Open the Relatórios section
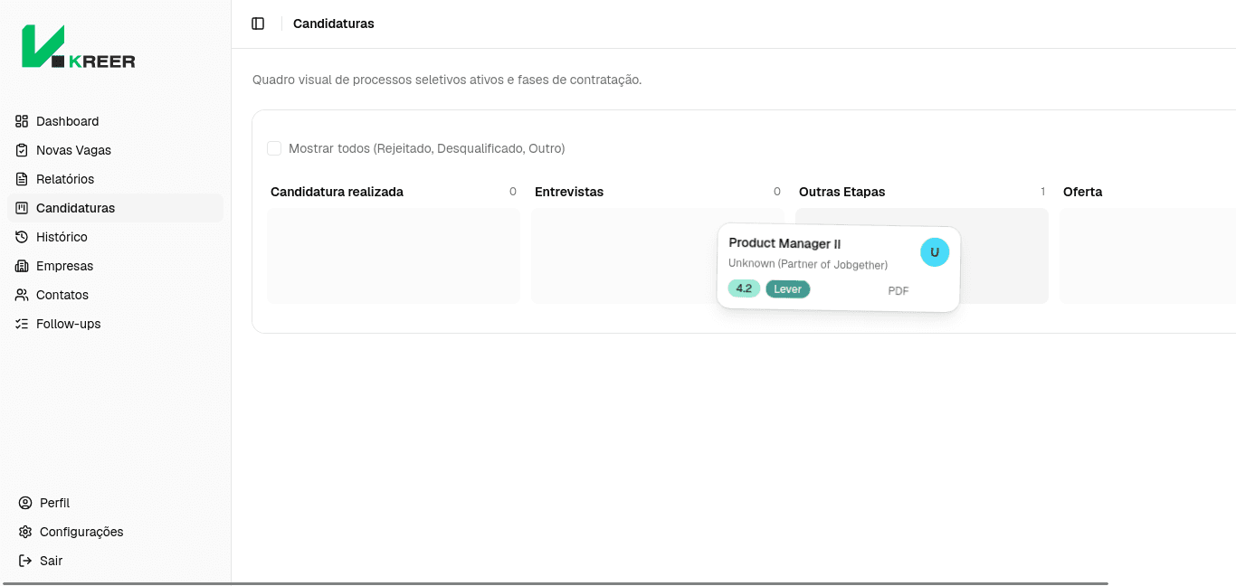Viewport: 1236px width, 586px height. 115,179
